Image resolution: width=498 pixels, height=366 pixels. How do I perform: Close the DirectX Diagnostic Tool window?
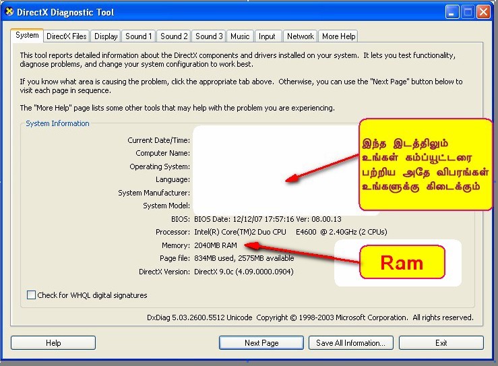tap(483, 12)
